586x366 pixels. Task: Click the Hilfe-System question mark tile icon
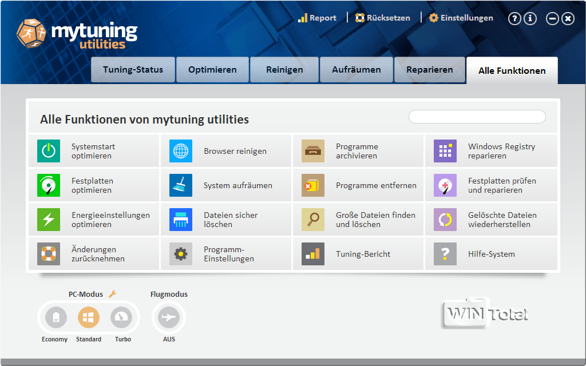(445, 254)
